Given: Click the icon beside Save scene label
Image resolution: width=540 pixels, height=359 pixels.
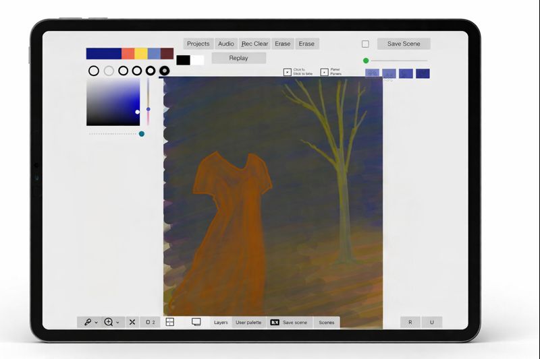Looking at the screenshot, I should (275, 323).
